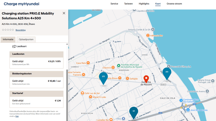
Task: Select the 2/2 pin near Santa Brasa
Action: coord(103,78)
